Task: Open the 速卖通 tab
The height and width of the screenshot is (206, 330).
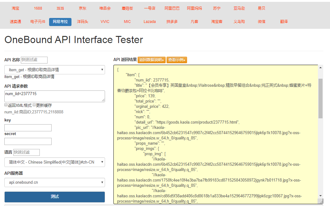Action: pos(15,22)
